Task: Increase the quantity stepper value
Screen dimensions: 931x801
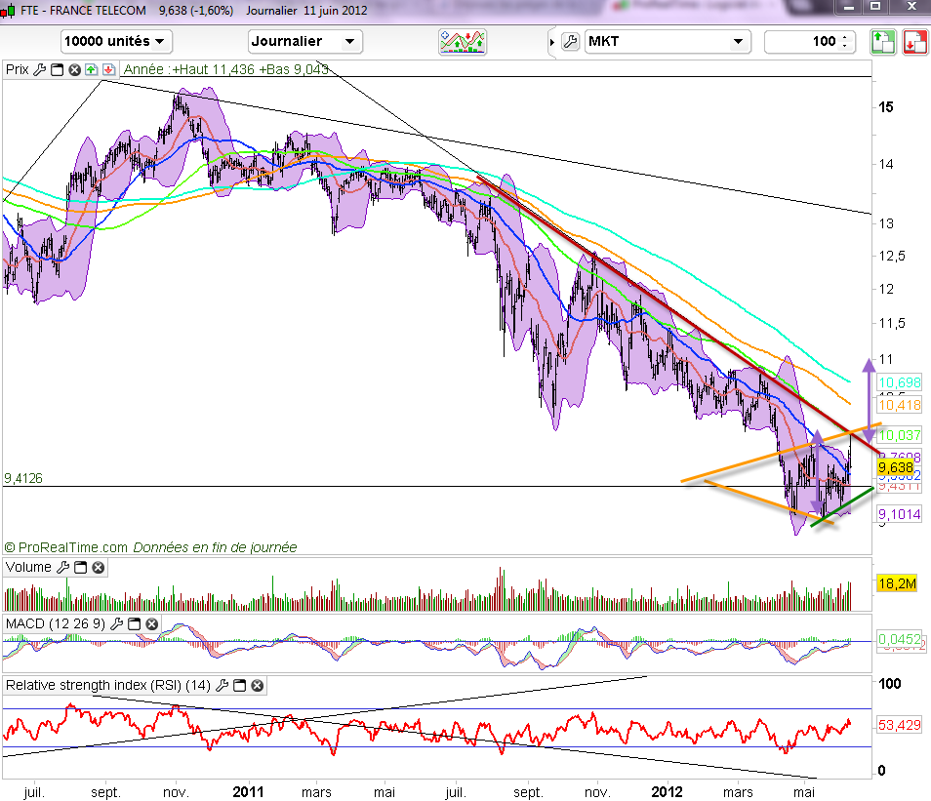Action: (x=844, y=37)
